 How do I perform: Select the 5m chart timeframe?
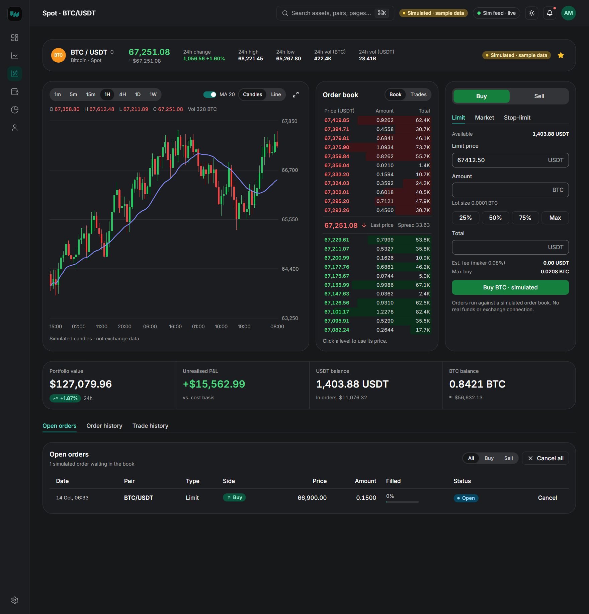tap(73, 94)
